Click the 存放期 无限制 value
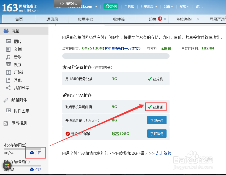The width and height of the screenshot is (226, 175). 166,48
